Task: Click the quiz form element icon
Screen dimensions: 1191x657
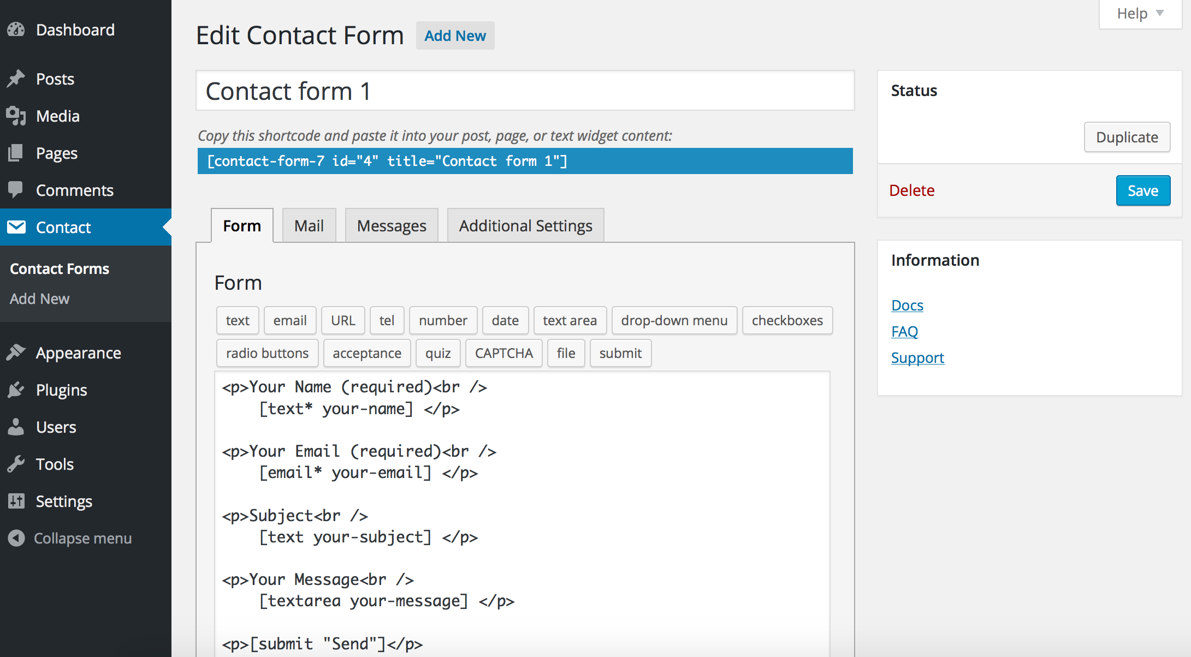Action: tap(438, 354)
